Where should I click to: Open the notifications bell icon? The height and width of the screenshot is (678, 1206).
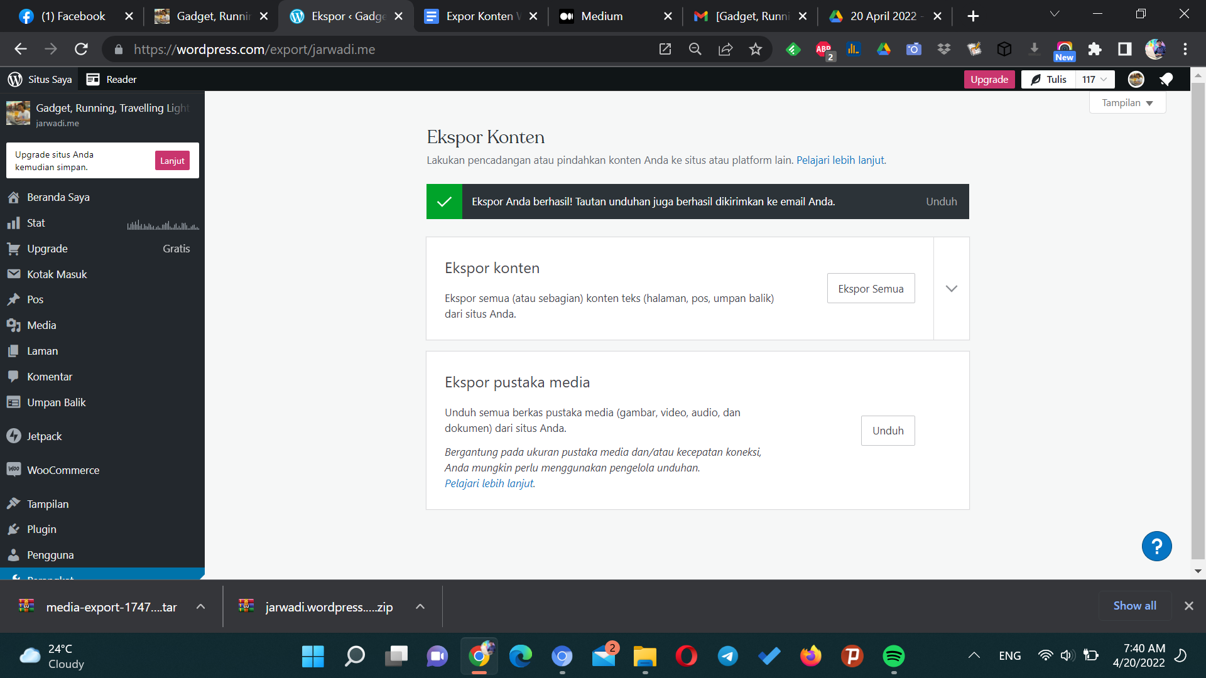[x=1166, y=79]
